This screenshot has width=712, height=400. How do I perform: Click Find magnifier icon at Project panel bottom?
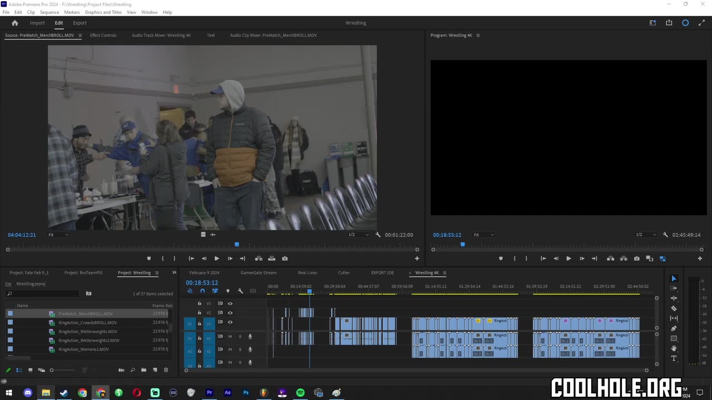coord(132,370)
